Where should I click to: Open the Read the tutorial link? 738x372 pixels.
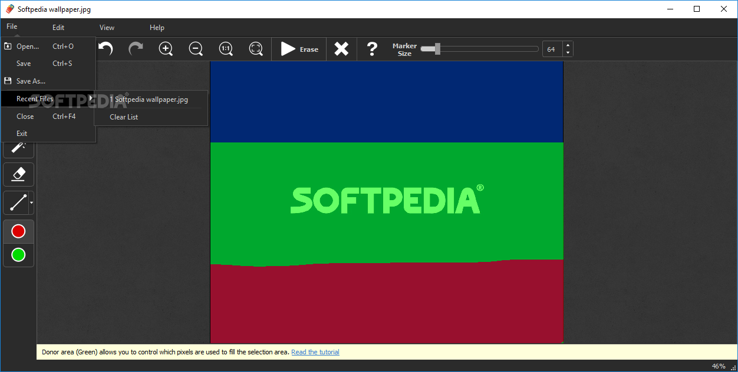tap(315, 351)
